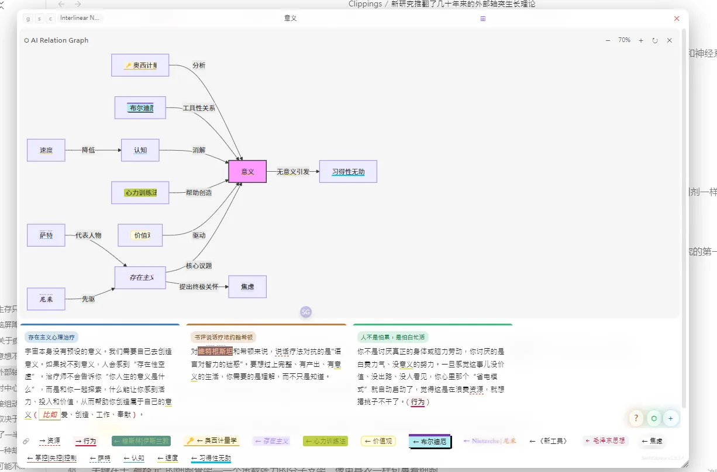Open the ← 心力训练法 backlink tag
The height and width of the screenshot is (472, 717).
(x=325, y=441)
